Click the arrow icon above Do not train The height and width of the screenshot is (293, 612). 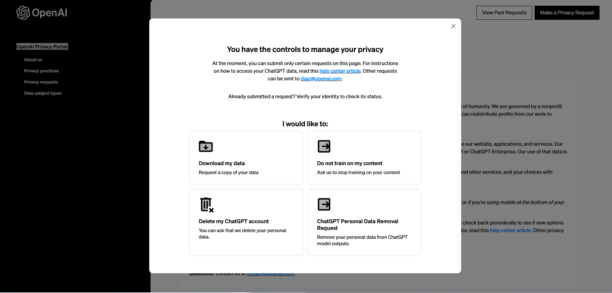coord(324,146)
